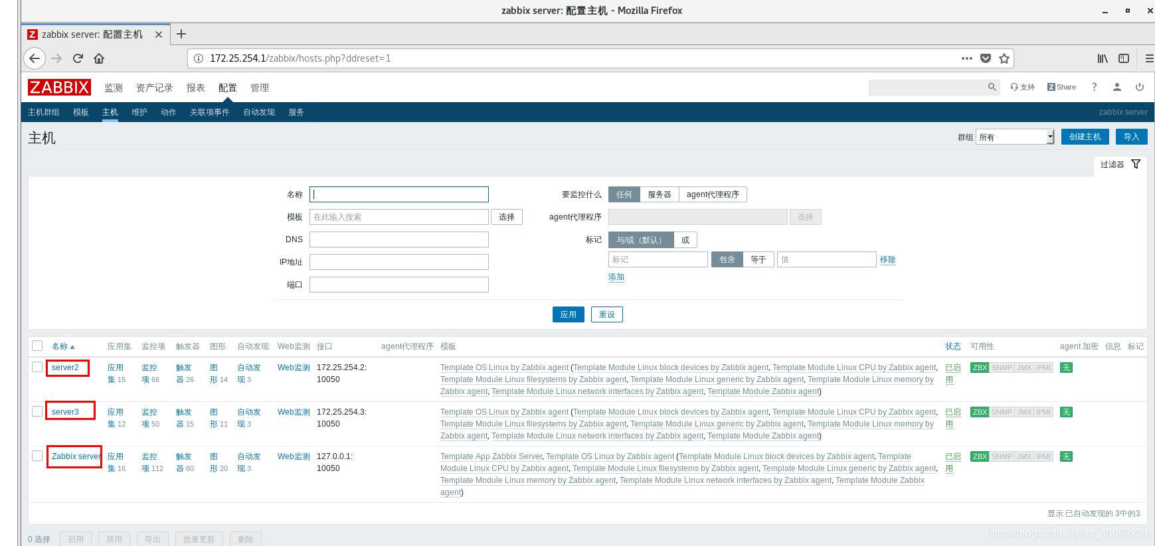Switch to the 模板 submenu
Image resolution: width=1155 pixels, height=546 pixels.
[x=81, y=112]
